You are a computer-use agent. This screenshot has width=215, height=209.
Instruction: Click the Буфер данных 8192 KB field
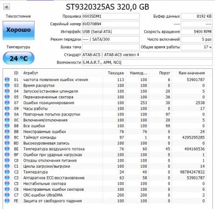tap(197, 16)
